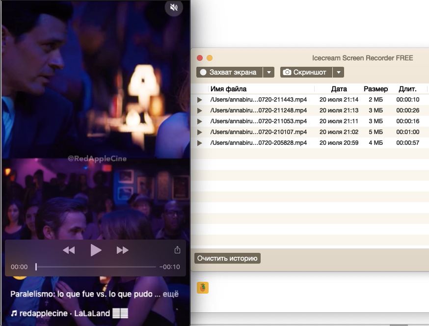Click the rewind button in player
This screenshot has width=429, height=326.
[x=69, y=250]
